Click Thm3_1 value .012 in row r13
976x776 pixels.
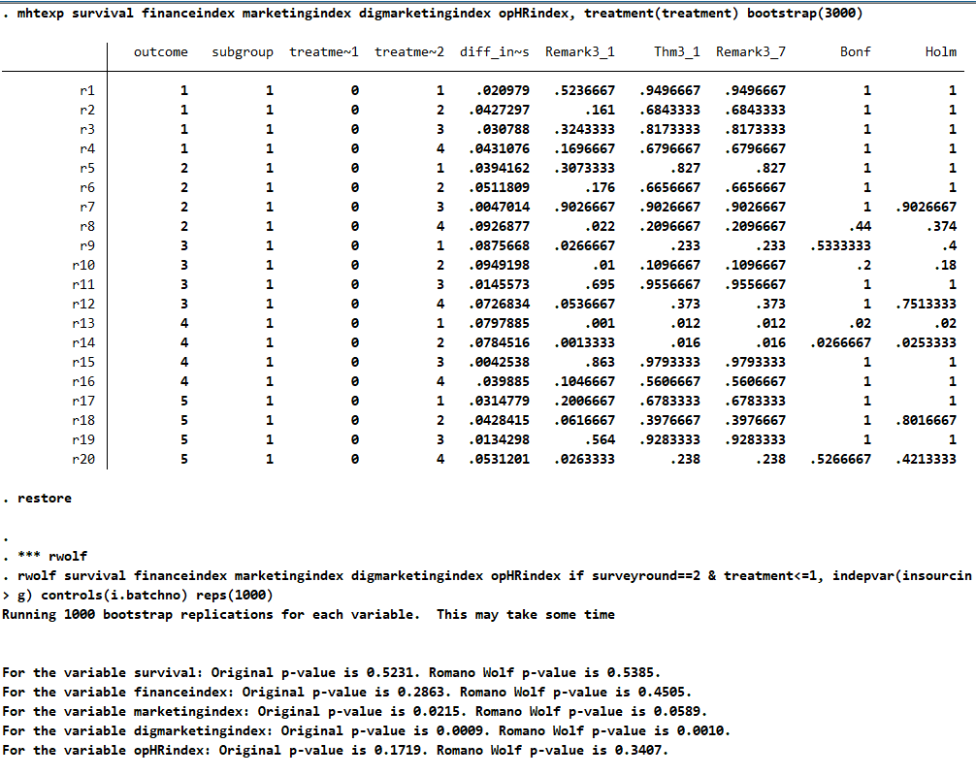(x=685, y=324)
